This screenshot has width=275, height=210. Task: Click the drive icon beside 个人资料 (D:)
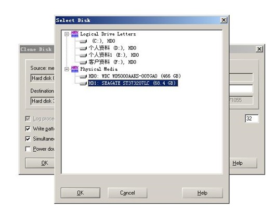point(83,48)
